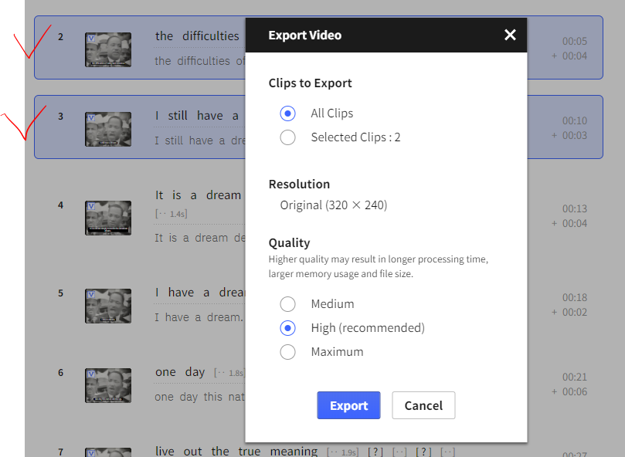This screenshot has height=457, width=625.
Task: Open thumbnail of clip 4
Action: [x=108, y=218]
